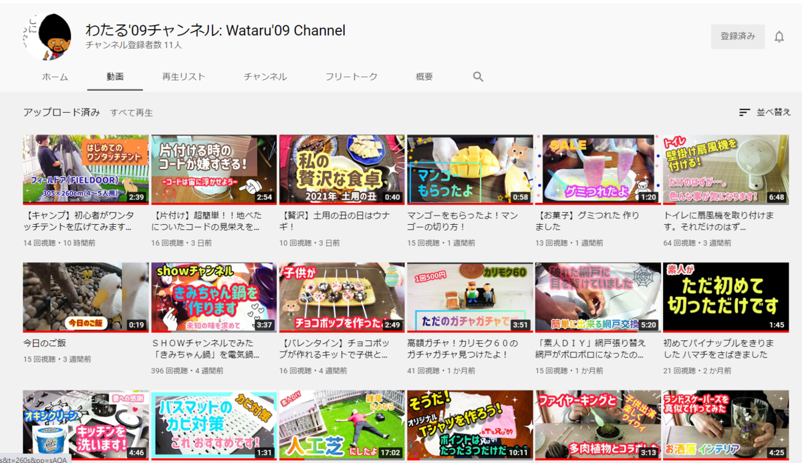The width and height of the screenshot is (802, 463).
Task: Go to the チャンネル tab
Action: pos(265,77)
